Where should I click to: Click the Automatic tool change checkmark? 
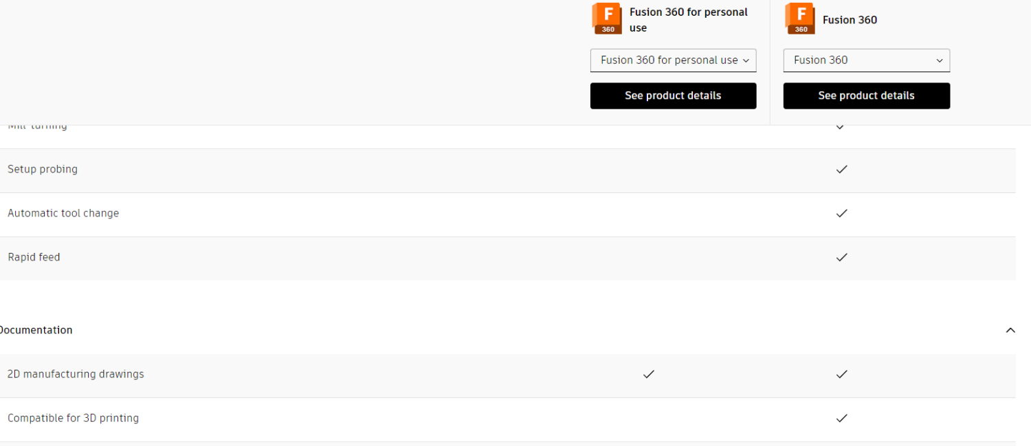point(841,213)
